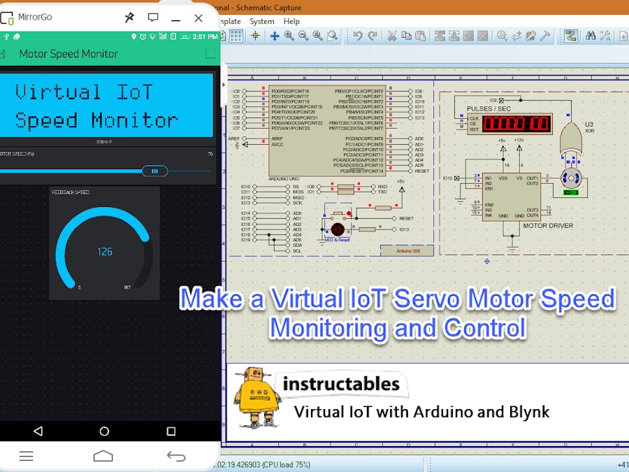Tap the Android recent apps square button
The width and height of the screenshot is (629, 472).
tap(171, 431)
